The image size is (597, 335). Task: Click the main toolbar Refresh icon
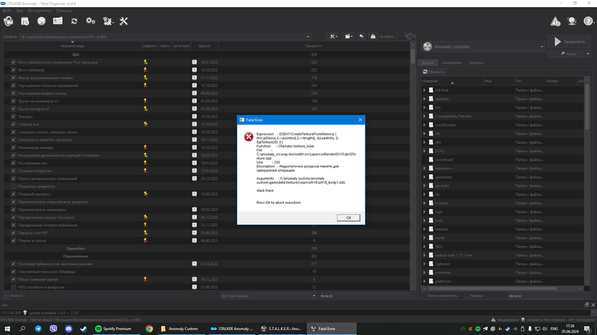tap(74, 21)
